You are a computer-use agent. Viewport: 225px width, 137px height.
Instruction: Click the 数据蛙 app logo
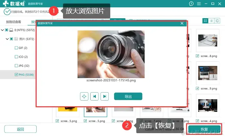pyautogui.click(x=14, y=4)
